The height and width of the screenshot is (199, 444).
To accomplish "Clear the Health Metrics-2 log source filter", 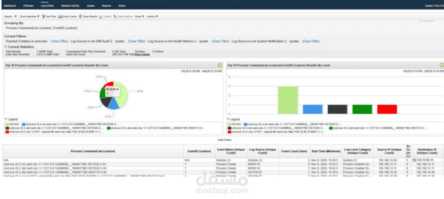I will (220, 41).
